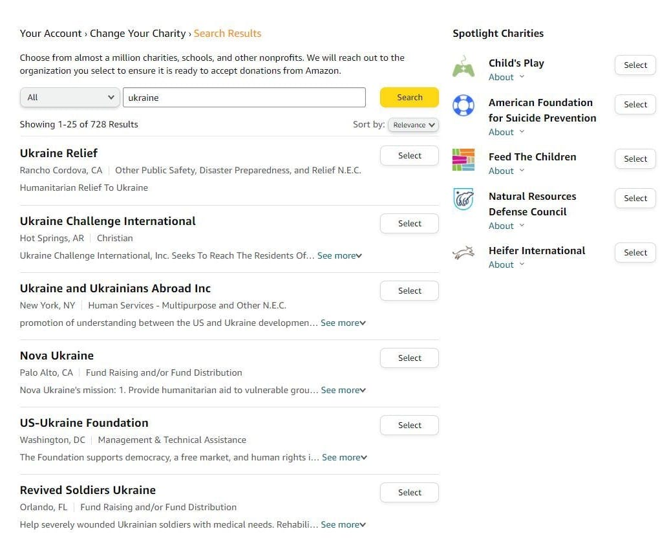Open the Sort by Relevance dropdown
This screenshot has height=538, width=671.
413,125
